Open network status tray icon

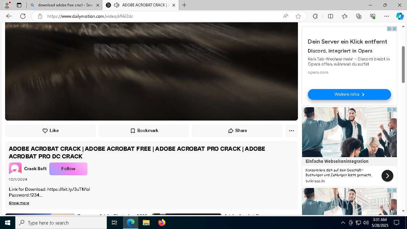coord(358,223)
